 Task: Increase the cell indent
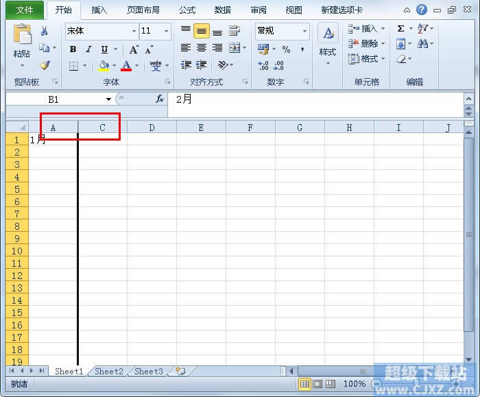pos(202,65)
